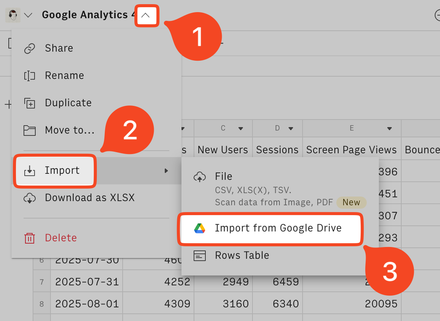Click the Move to folder icon
This screenshot has height=321, width=440.
point(30,131)
